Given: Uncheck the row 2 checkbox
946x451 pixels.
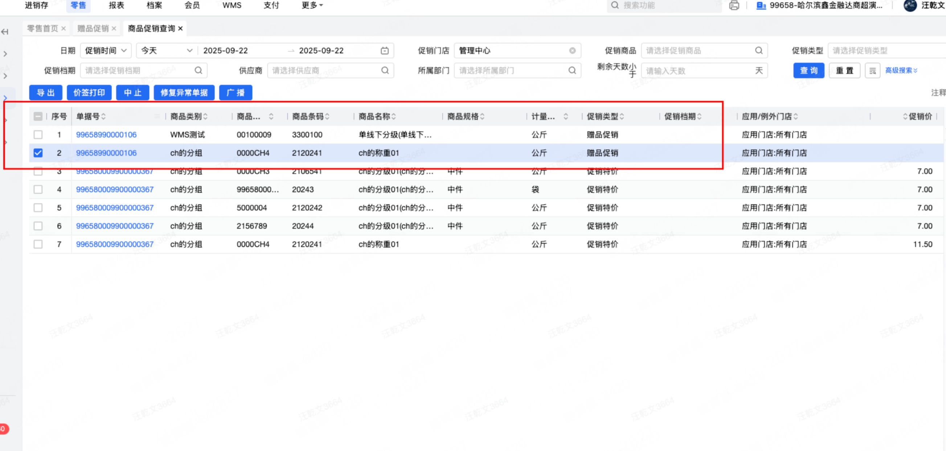Looking at the screenshot, I should click(38, 153).
